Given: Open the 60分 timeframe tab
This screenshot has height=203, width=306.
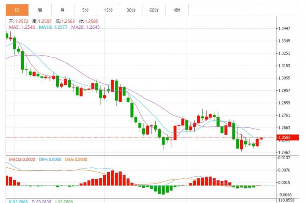Looking at the screenshot, I should [x=154, y=10].
